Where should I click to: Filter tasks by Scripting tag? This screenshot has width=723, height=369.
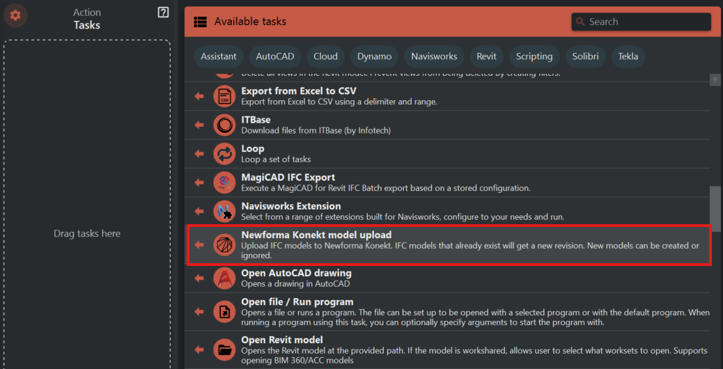pos(534,56)
